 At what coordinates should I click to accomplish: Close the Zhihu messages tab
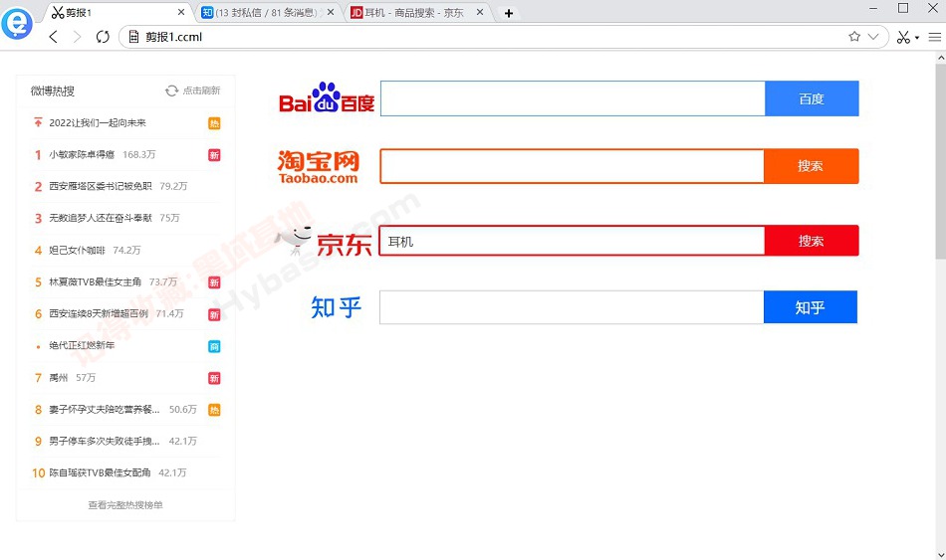pyautogui.click(x=331, y=12)
